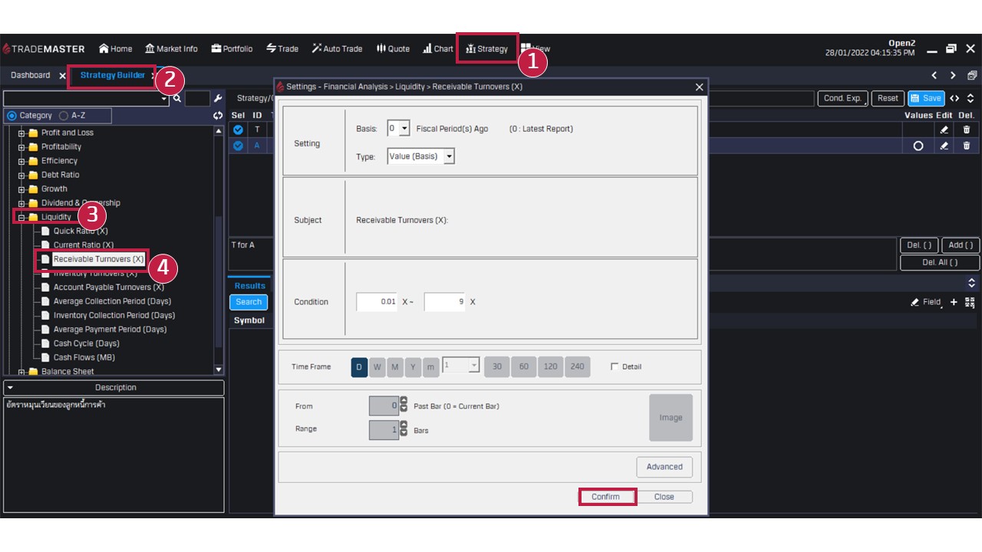Click the plus icon next to Field
Viewport: 982px width, 552px height.
954,302
